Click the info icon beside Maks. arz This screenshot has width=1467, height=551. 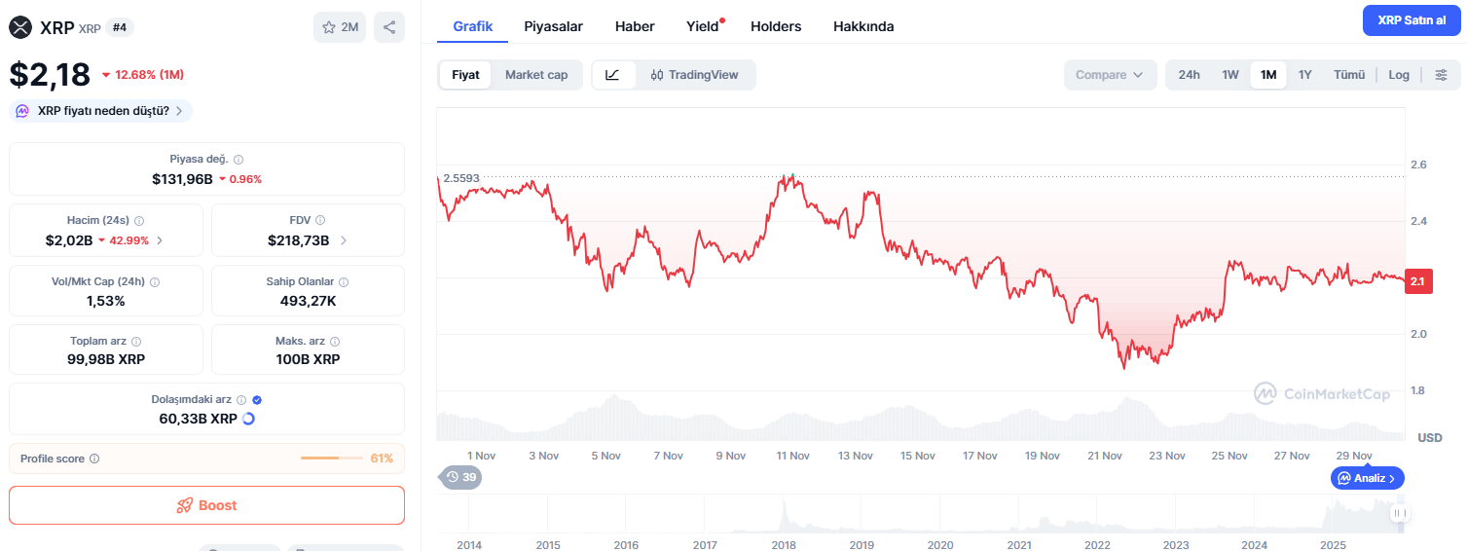click(335, 342)
